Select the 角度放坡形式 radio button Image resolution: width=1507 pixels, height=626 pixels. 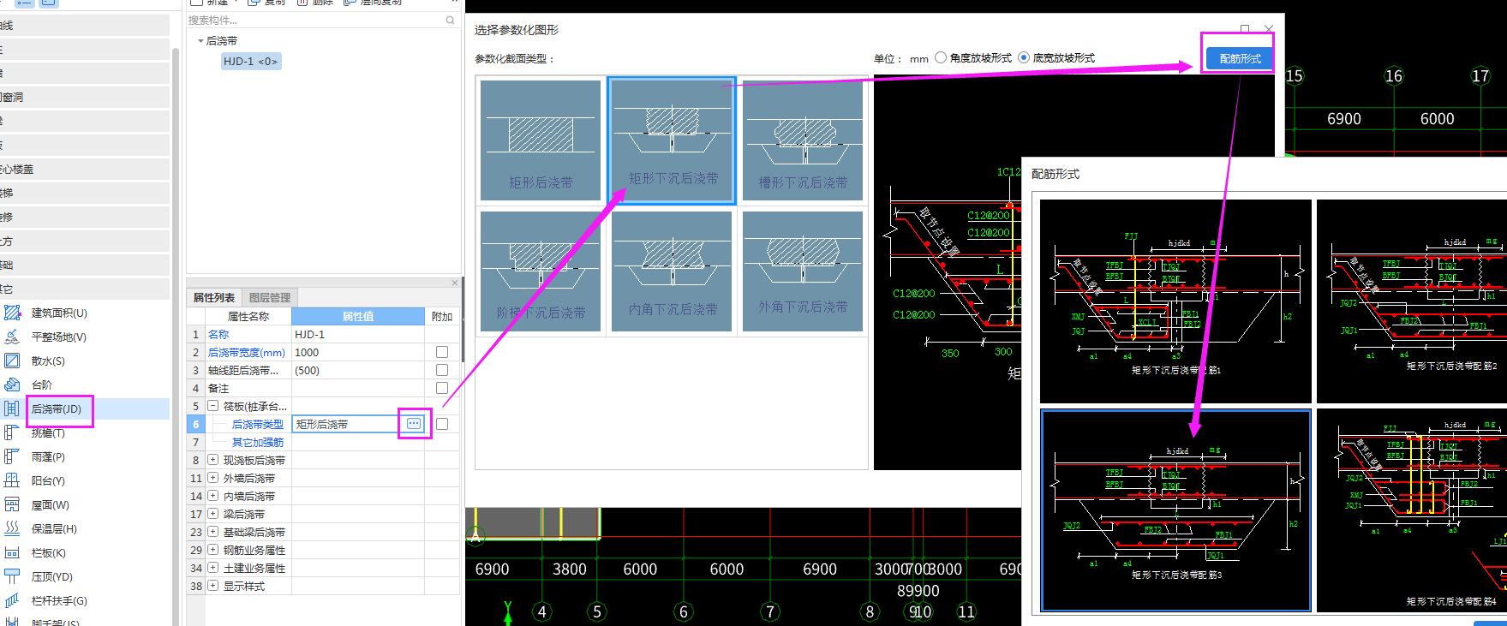click(941, 57)
